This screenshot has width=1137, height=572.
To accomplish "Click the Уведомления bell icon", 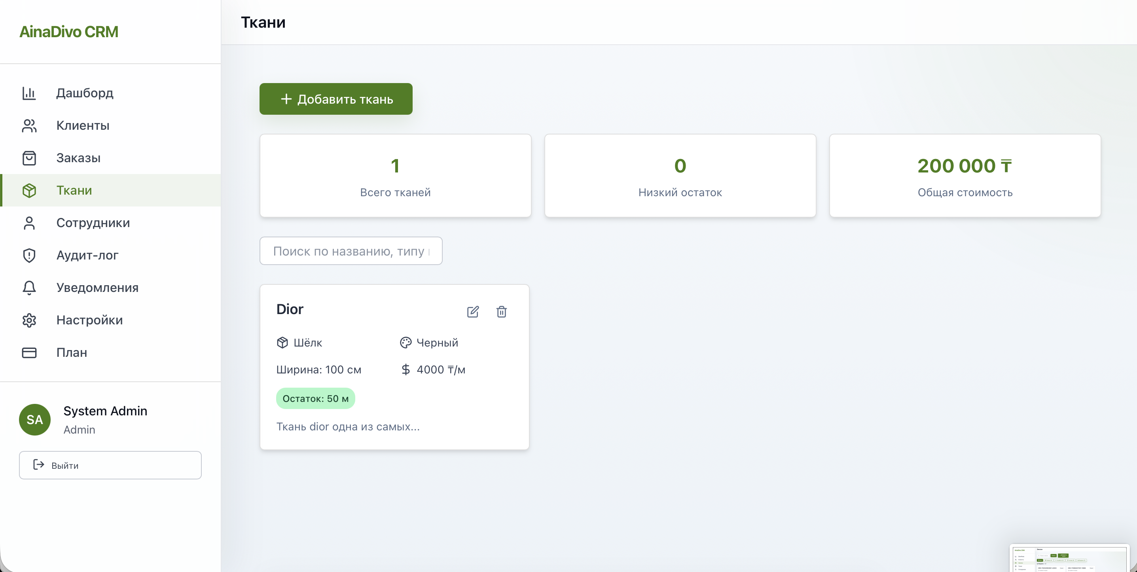I will (29, 288).
